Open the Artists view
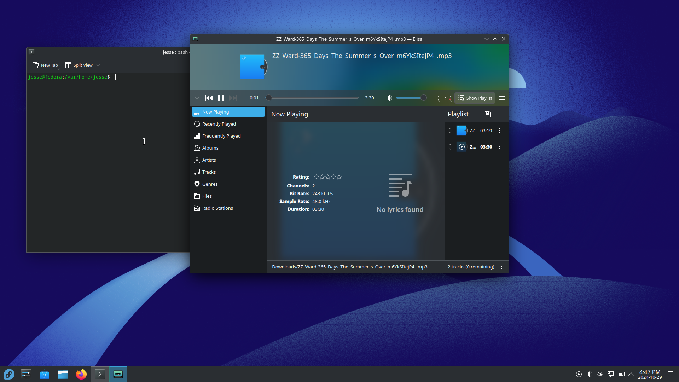 coord(228,160)
